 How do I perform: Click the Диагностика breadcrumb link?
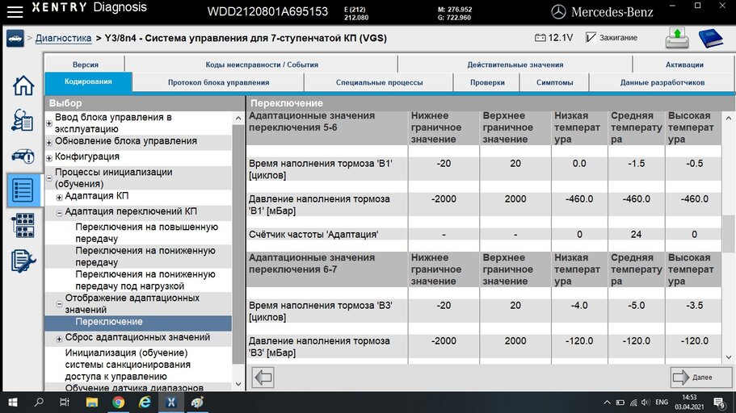pos(63,38)
